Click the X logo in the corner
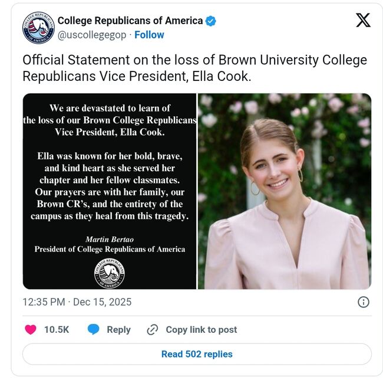The width and height of the screenshot is (383, 380). click(363, 21)
